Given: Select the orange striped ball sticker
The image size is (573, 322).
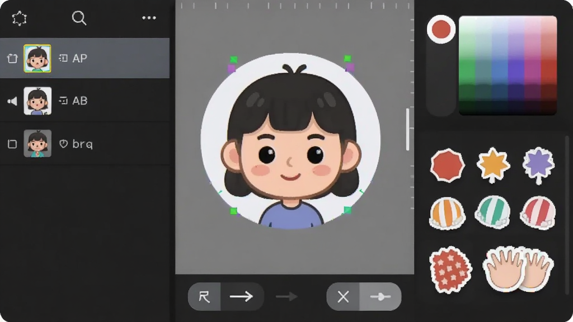Looking at the screenshot, I should (447, 214).
